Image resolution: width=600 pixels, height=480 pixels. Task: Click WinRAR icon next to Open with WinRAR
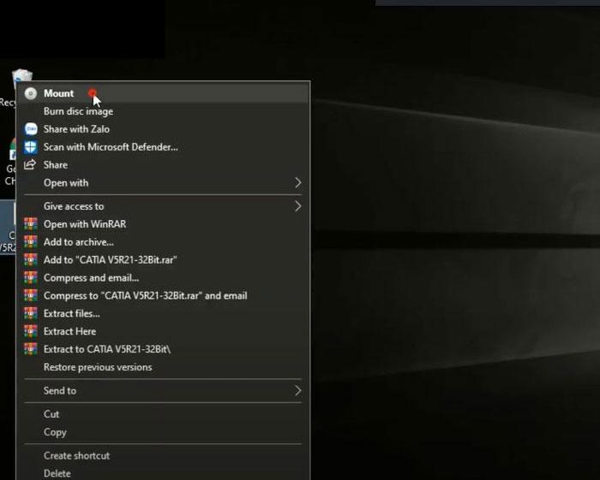(x=31, y=224)
